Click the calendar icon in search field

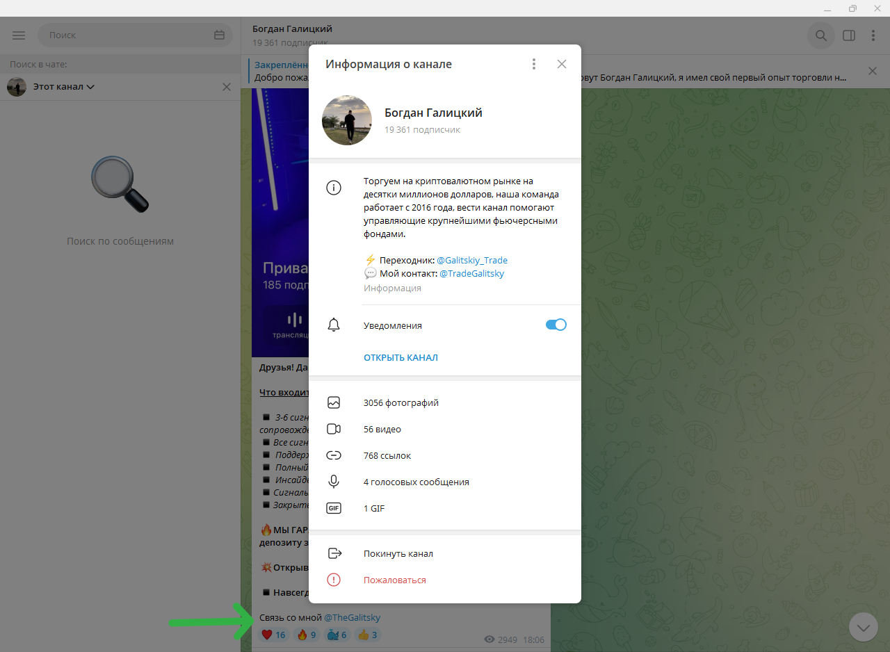(x=220, y=35)
